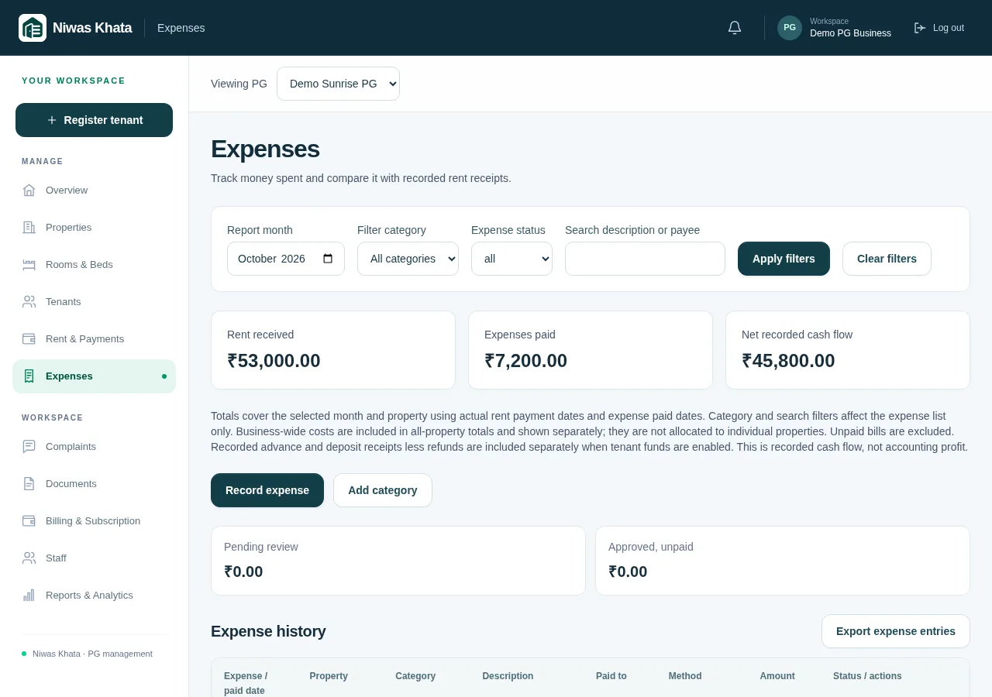
Task: Click the log out arrow icon
Action: [x=920, y=28]
